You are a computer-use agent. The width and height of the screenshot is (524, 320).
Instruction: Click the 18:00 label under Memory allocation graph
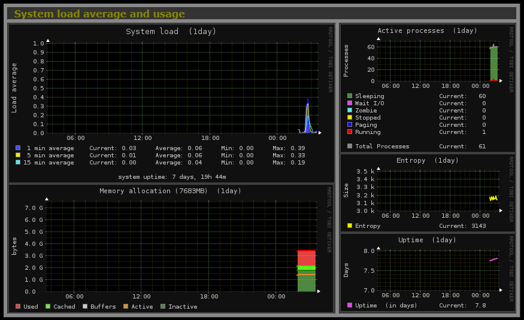[x=209, y=296]
